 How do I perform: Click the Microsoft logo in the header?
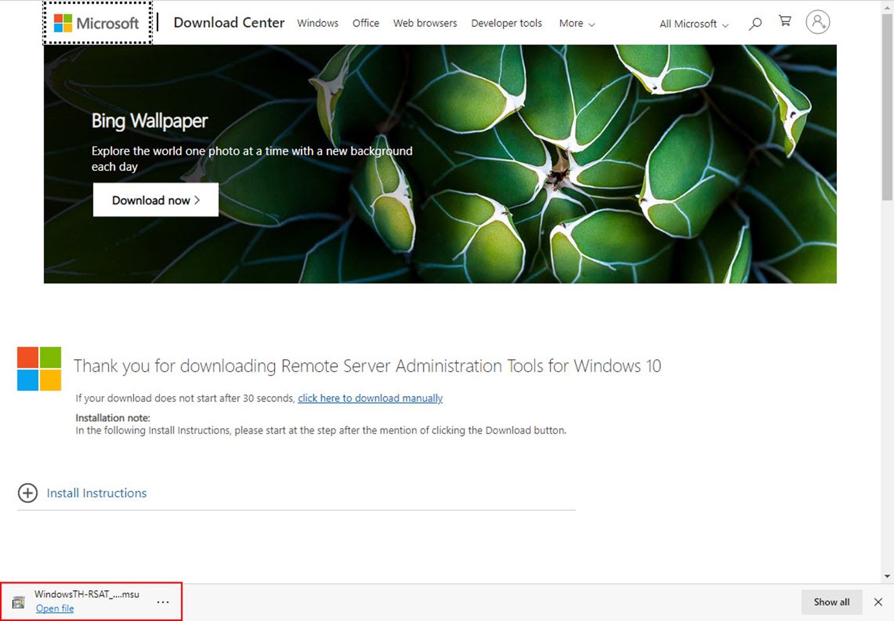[x=97, y=23]
